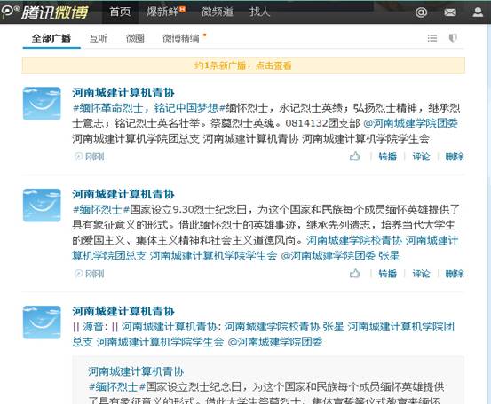
Task: Like the 9.30烈士纪念日 post with thumbs-up
Action: 354,274
